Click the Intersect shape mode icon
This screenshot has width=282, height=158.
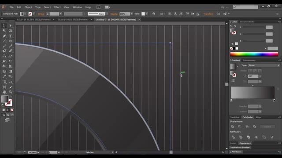pos(247,127)
